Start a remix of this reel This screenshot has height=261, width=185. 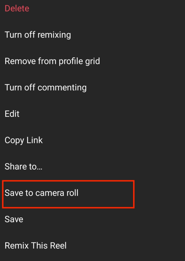point(36,245)
